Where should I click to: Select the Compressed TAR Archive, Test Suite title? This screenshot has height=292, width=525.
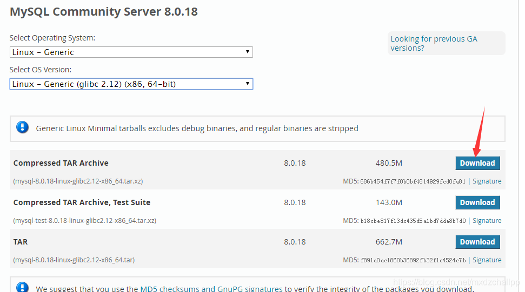(82, 202)
